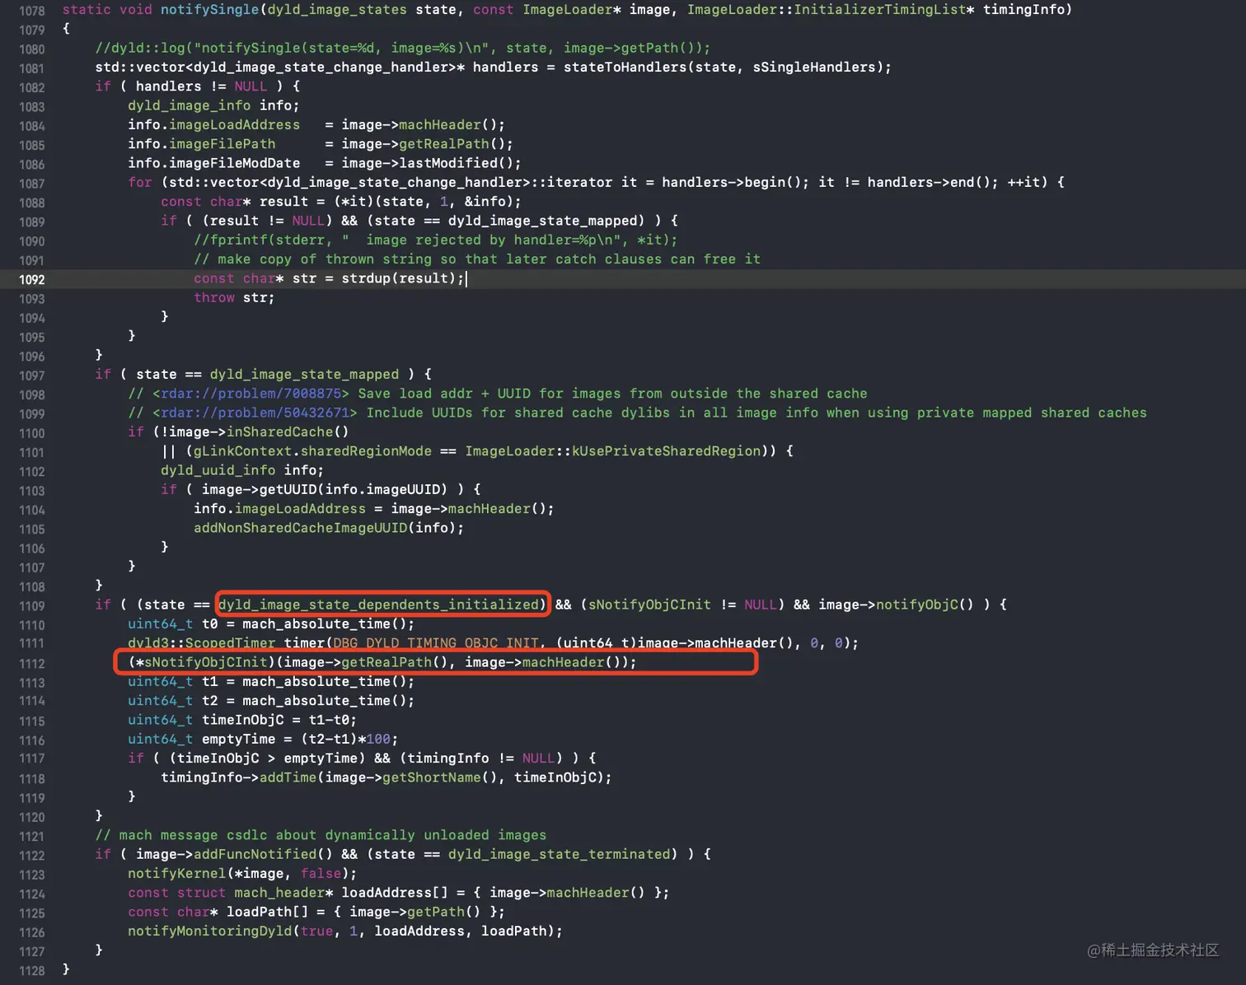Image resolution: width=1246 pixels, height=985 pixels.
Task: Click gLinkContext.sharedRegionMode on line 1101
Action: click(312, 451)
